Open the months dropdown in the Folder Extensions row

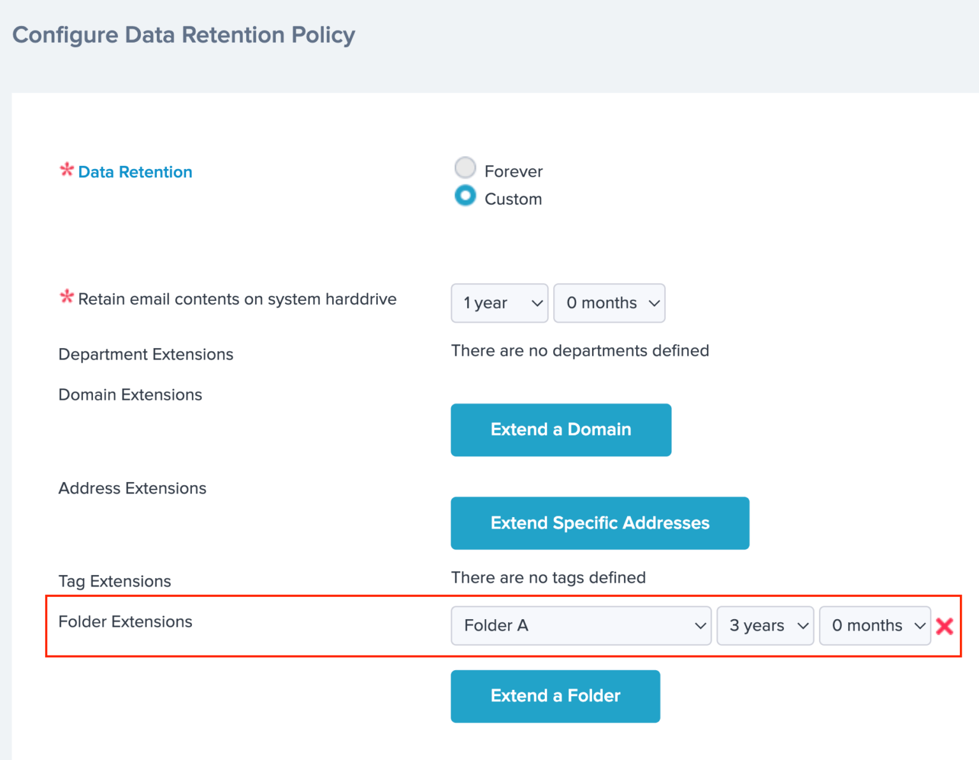click(x=874, y=625)
